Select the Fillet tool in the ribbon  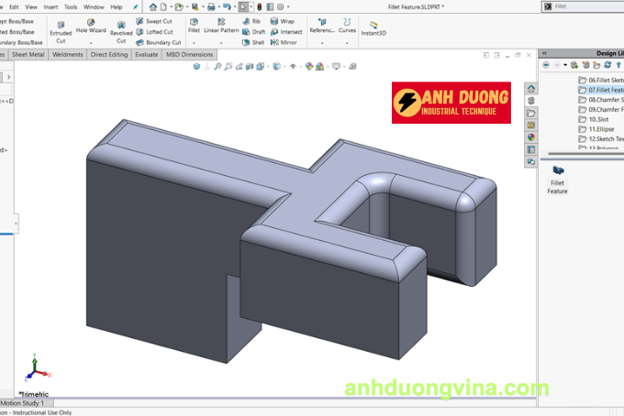[x=194, y=25]
